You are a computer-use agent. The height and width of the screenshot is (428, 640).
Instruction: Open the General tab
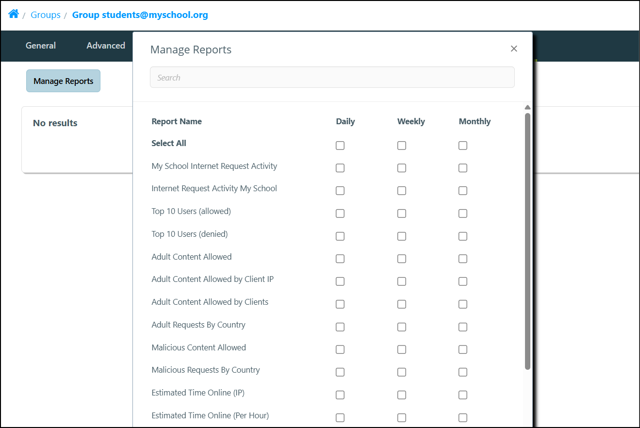(41, 46)
